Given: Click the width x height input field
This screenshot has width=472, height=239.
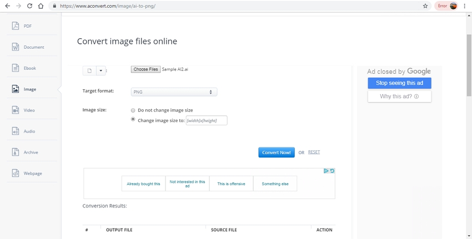Looking at the screenshot, I should point(206,120).
